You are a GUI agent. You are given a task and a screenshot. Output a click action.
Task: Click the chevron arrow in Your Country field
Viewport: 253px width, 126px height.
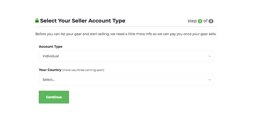210,80
